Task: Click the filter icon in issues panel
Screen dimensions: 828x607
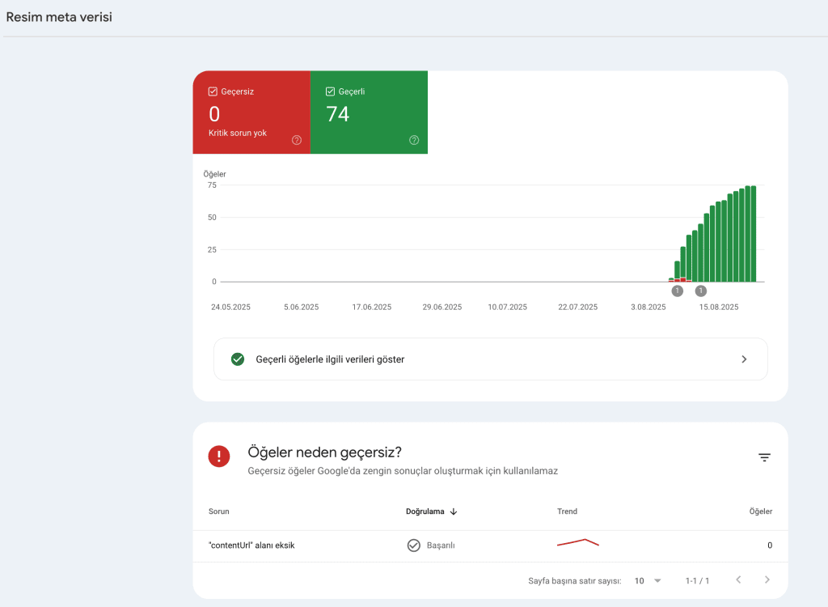Action: [764, 457]
